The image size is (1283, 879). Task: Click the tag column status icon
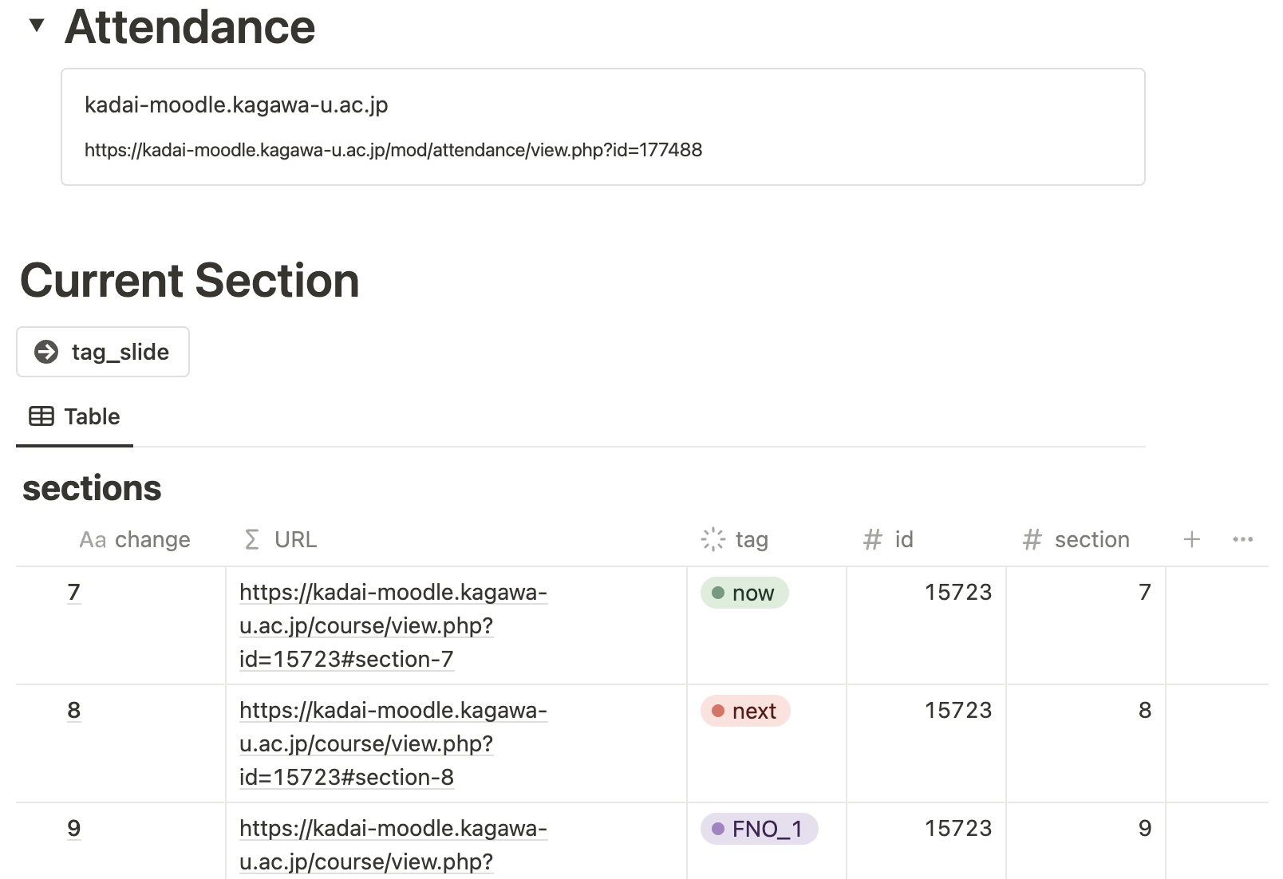click(713, 540)
